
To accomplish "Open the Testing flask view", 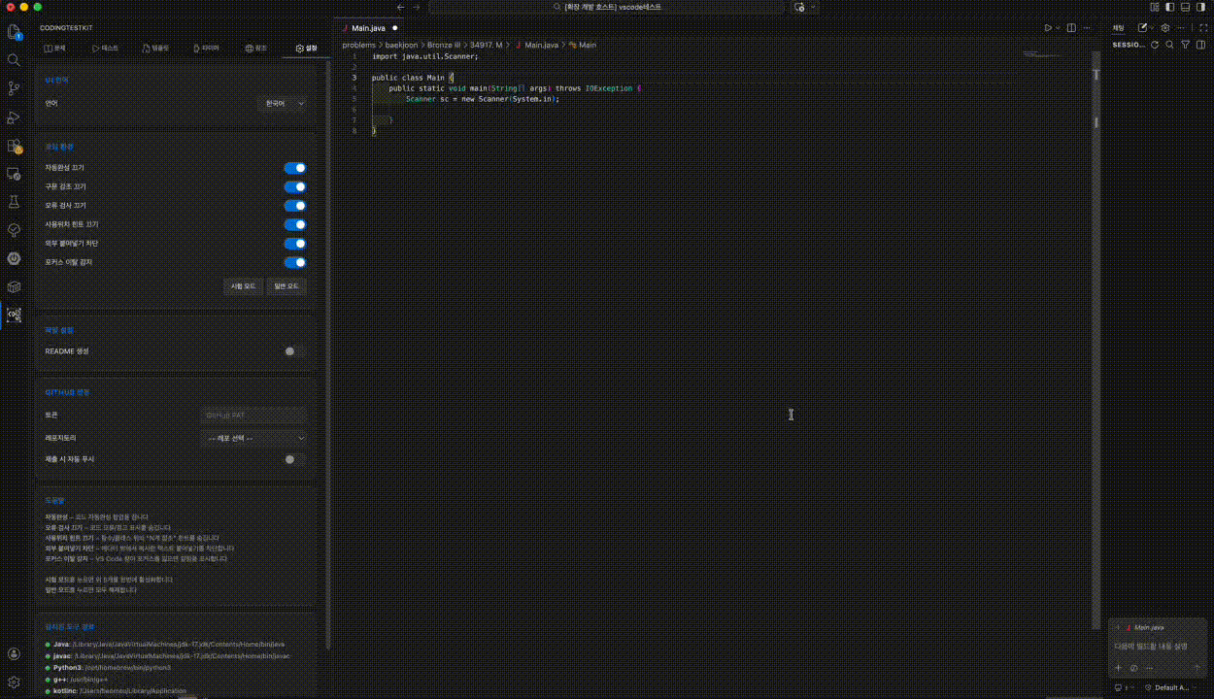I will tap(14, 202).
